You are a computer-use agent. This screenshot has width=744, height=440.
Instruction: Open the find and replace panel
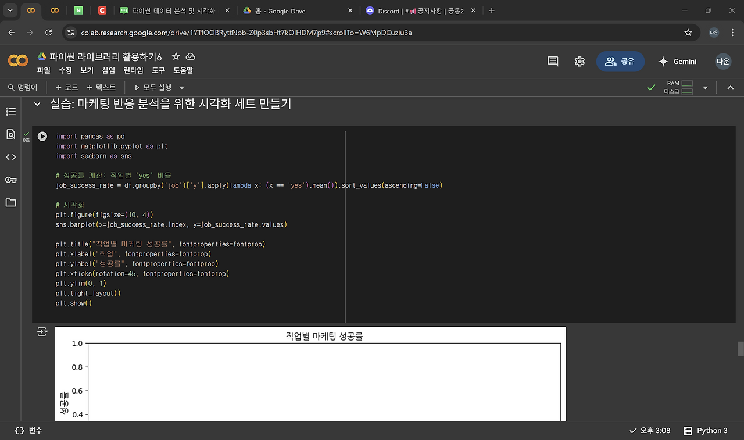[10, 134]
